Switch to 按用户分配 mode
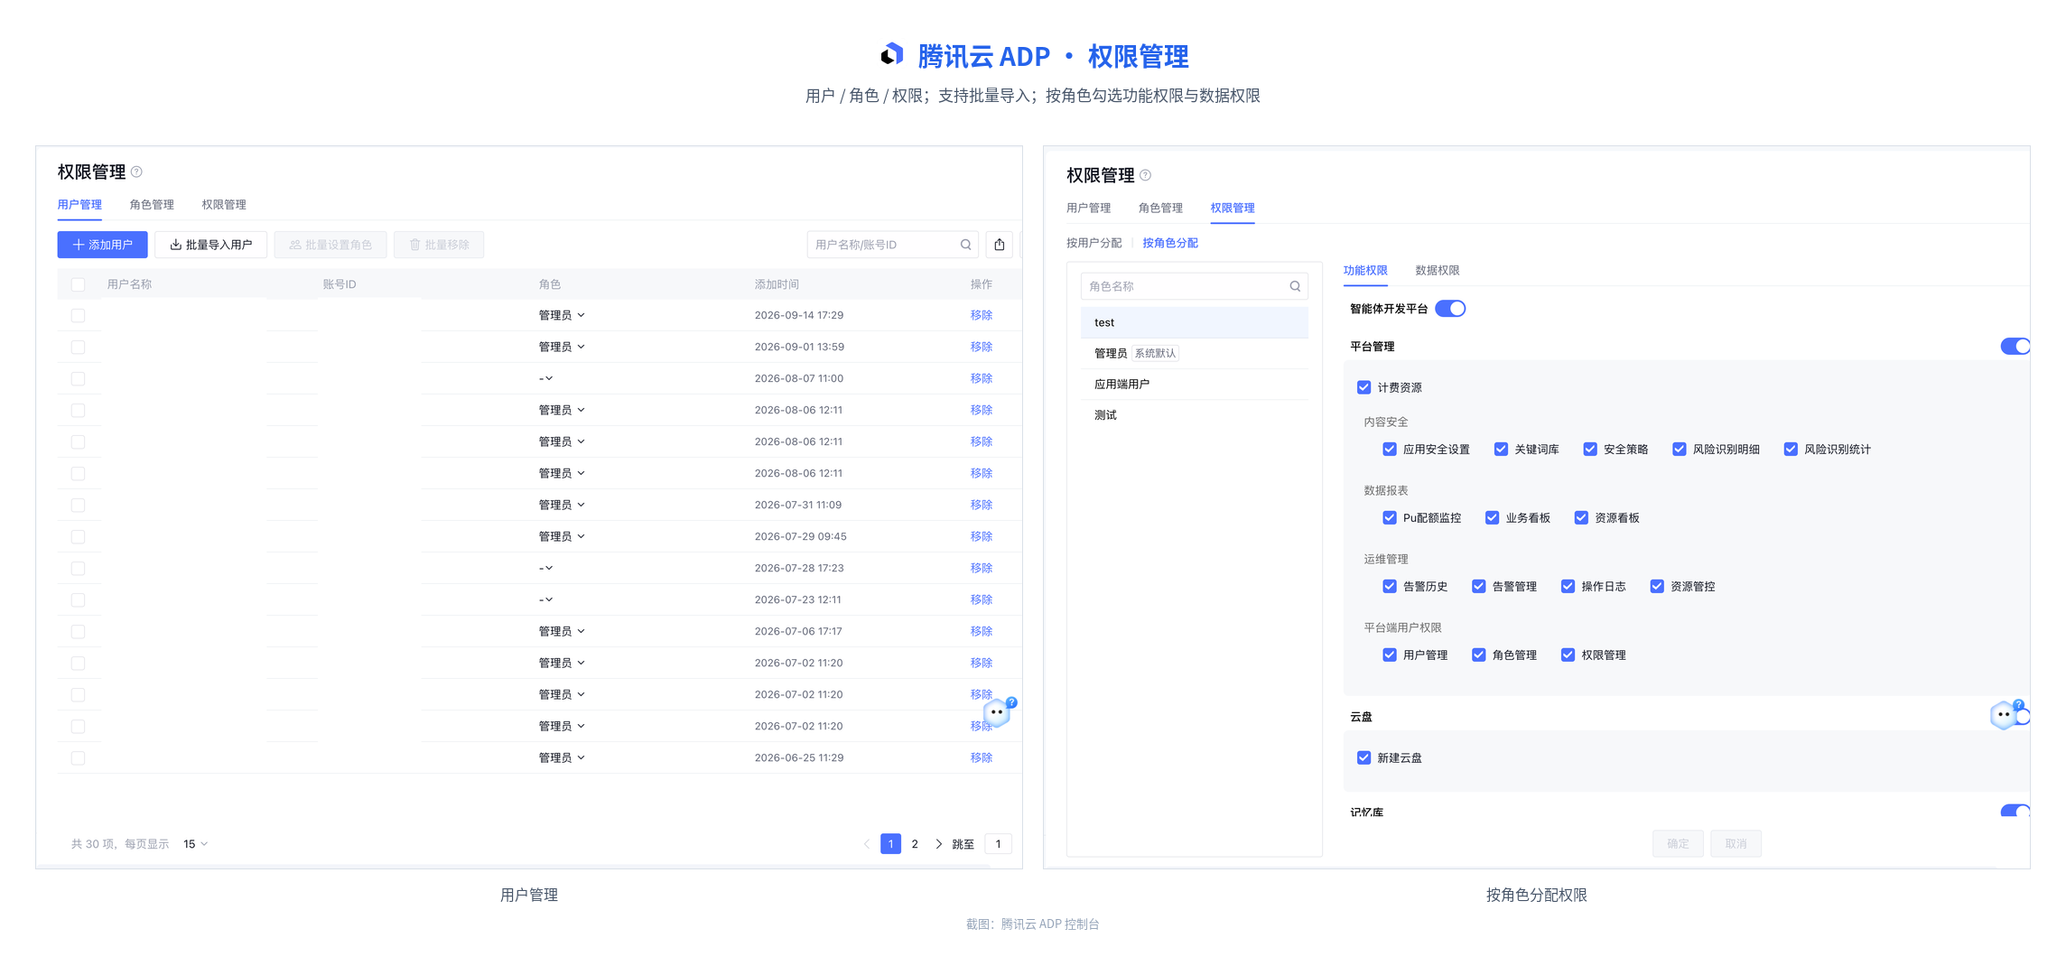The image size is (2066, 975). [x=1093, y=243]
